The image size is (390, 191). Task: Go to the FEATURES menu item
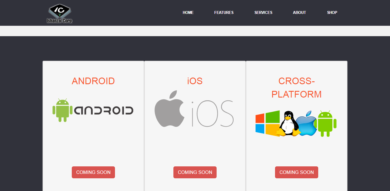pyautogui.click(x=224, y=12)
